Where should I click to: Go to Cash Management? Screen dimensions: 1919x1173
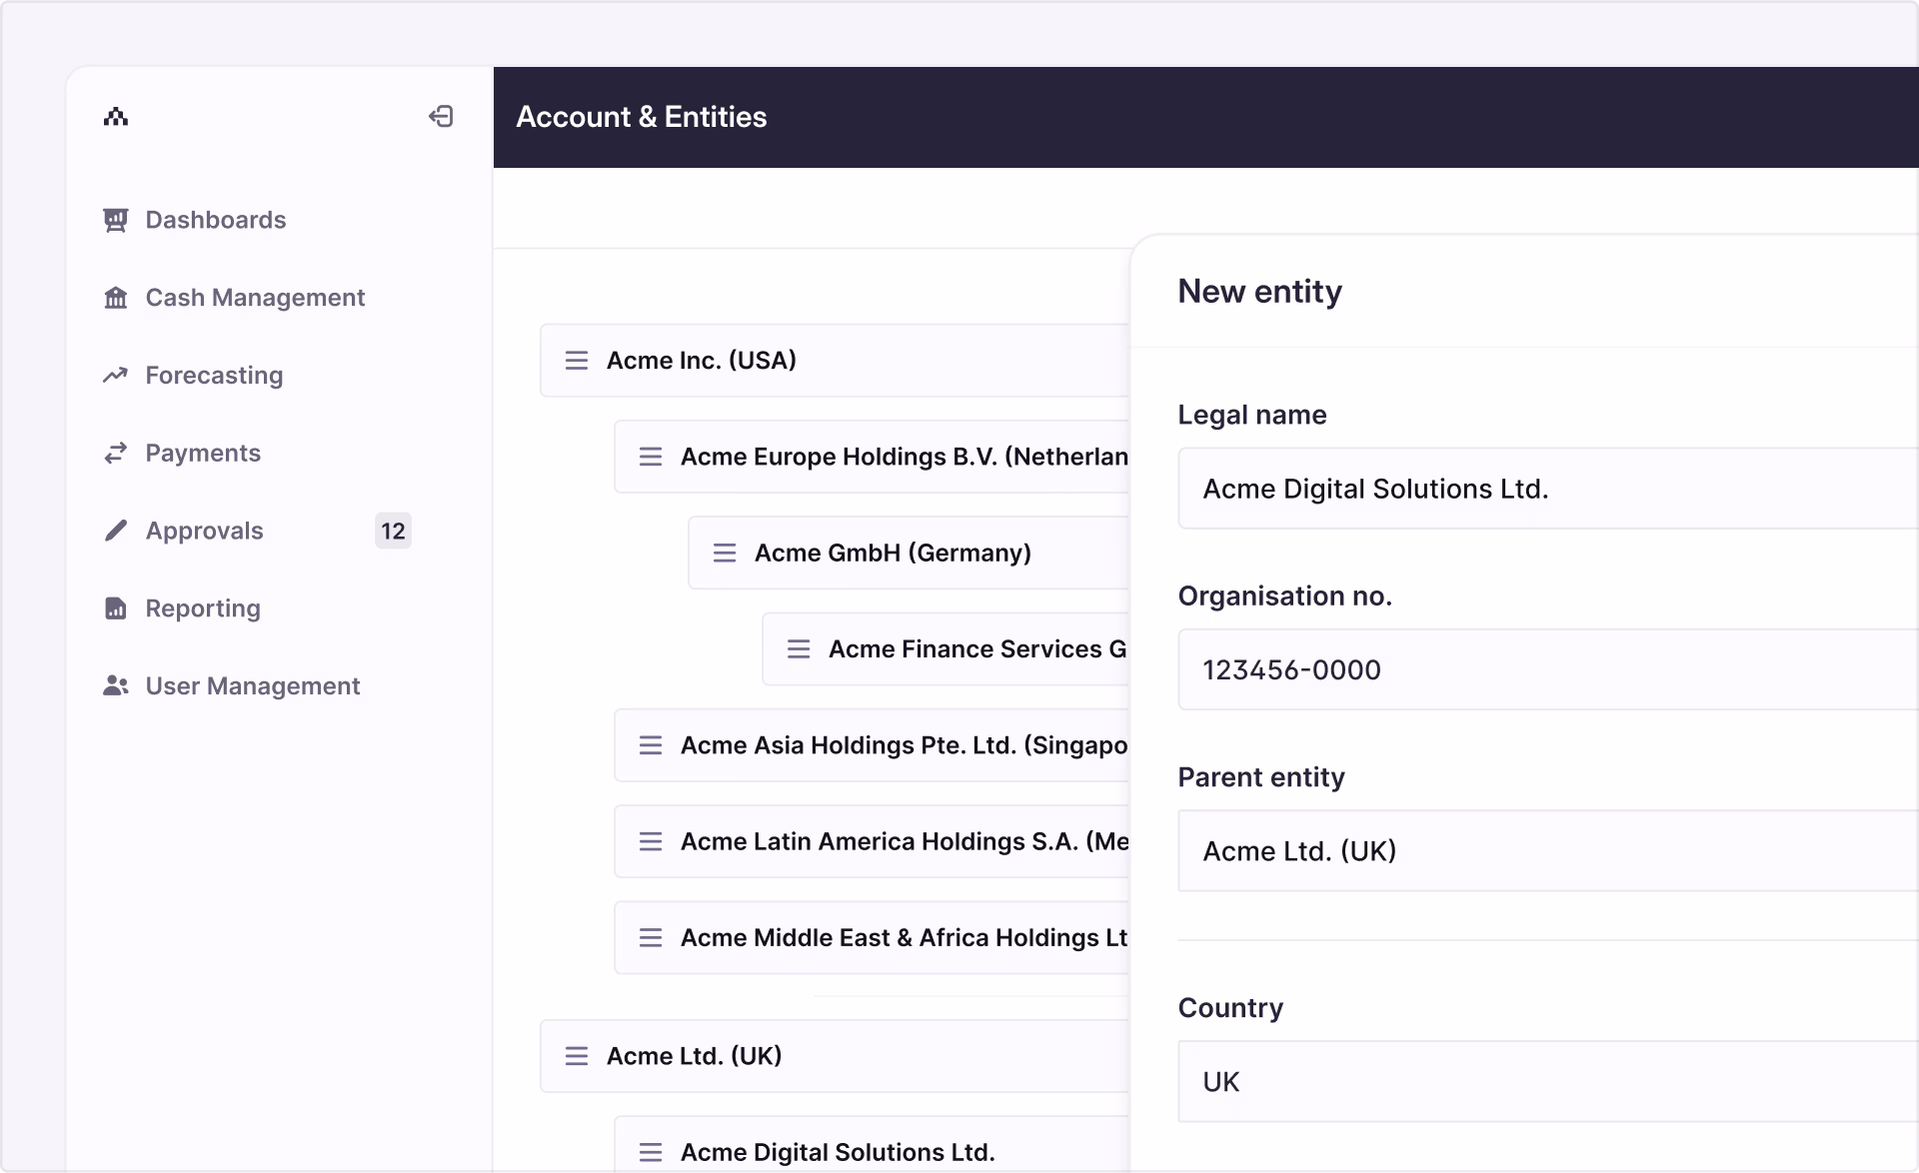point(255,298)
